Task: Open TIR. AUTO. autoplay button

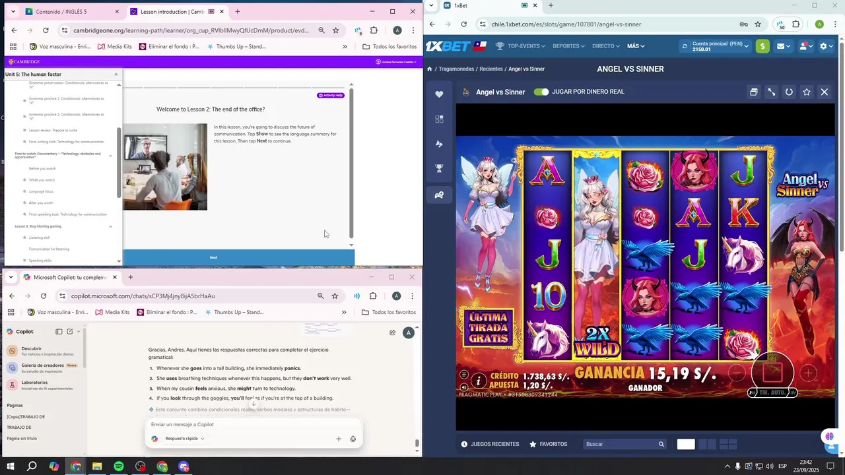Action: (x=772, y=393)
